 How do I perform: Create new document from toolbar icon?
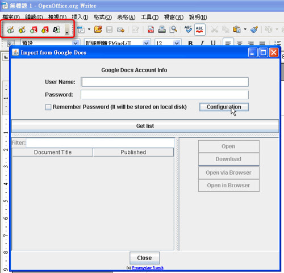[x=81, y=30]
